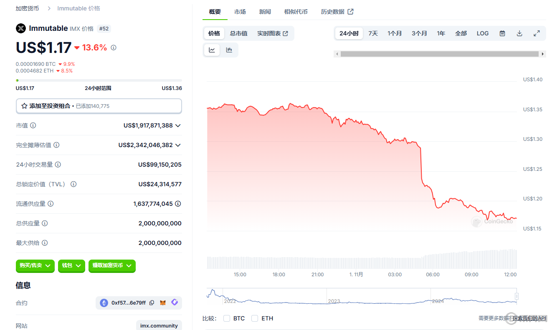Open the 新闻 tab
Screen dimensions: 552x330
tap(265, 12)
